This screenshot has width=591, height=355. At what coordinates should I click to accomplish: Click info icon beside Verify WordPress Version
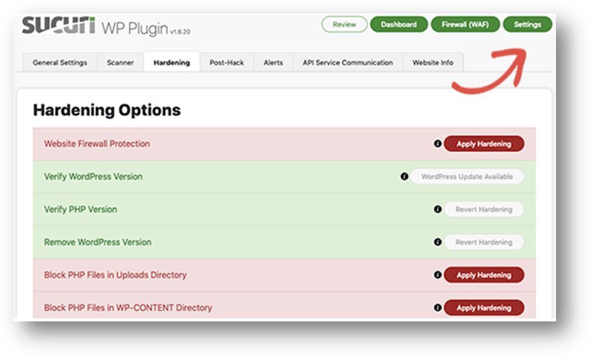pyautogui.click(x=404, y=177)
